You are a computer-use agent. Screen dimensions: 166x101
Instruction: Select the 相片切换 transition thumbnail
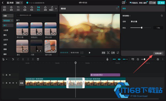point(51,46)
